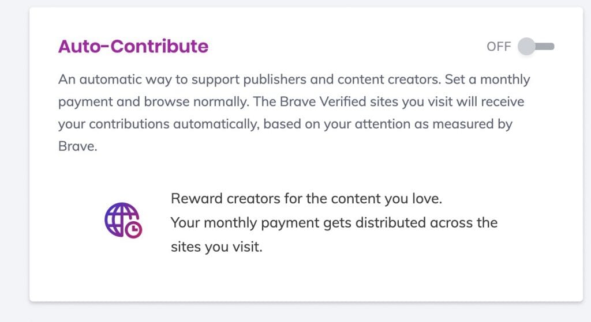
Task: Click the gray knob of the toggle
Action: 526,46
